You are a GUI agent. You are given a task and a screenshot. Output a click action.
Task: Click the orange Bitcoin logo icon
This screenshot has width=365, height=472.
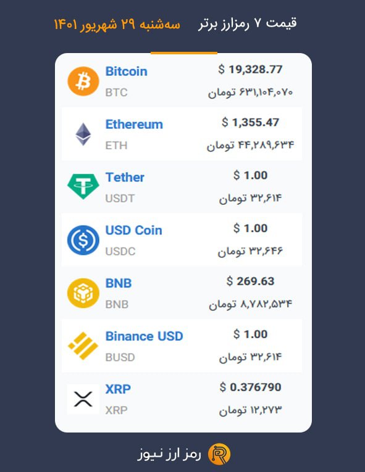pyautogui.click(x=83, y=81)
